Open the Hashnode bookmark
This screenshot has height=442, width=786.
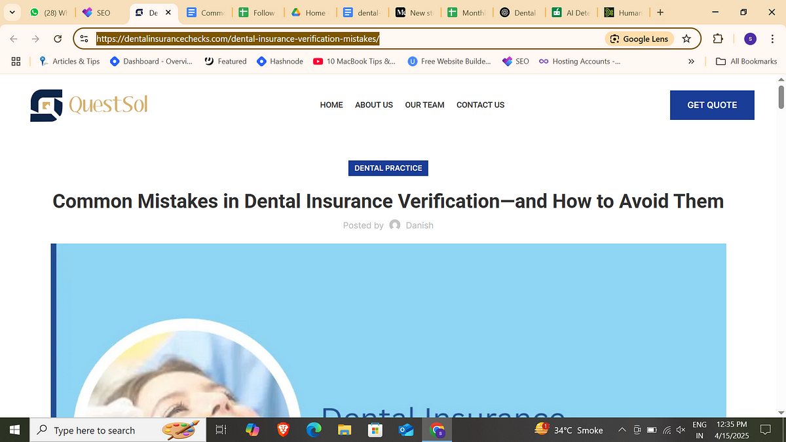click(x=280, y=61)
